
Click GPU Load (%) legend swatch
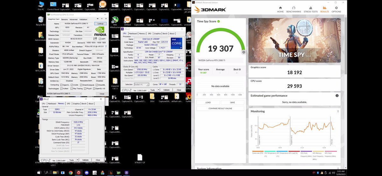pyautogui.click(x=294, y=151)
